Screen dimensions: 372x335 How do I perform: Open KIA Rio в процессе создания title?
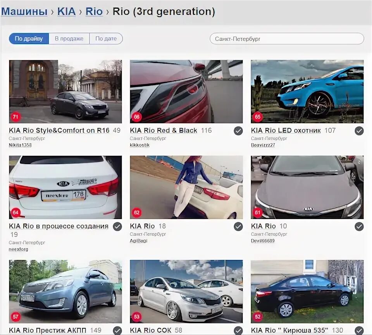click(59, 226)
